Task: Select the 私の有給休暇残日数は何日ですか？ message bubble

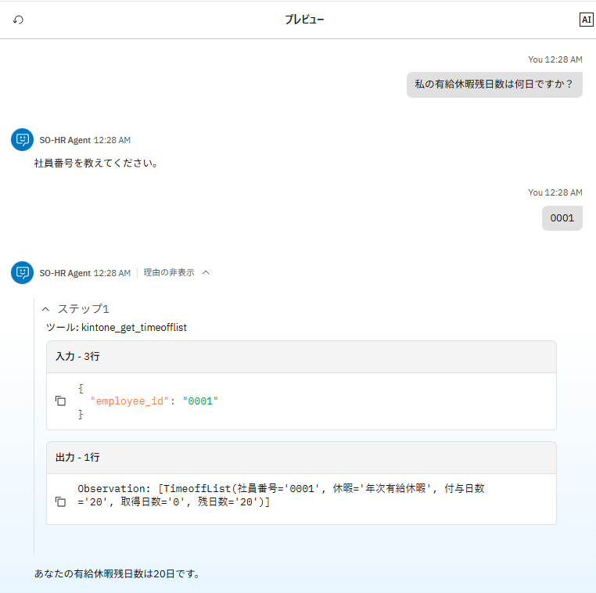Action: [x=494, y=84]
